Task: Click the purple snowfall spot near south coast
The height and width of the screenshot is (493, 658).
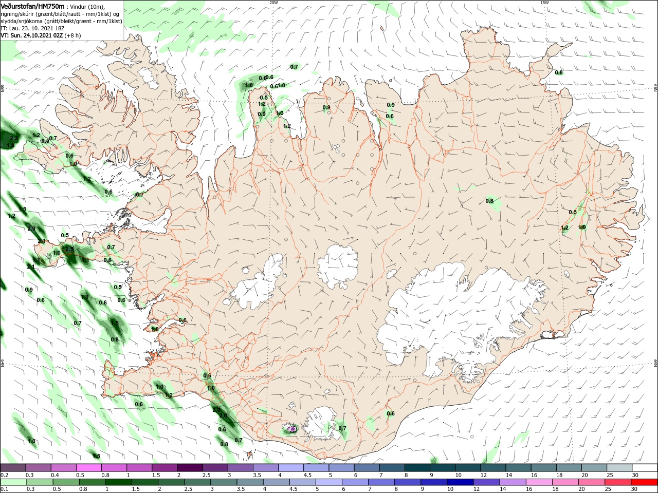Action: 293,429
